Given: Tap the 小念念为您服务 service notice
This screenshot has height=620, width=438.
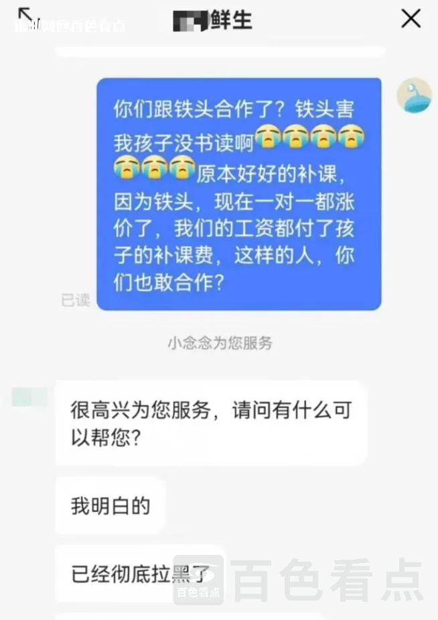Looking at the screenshot, I should [x=220, y=343].
